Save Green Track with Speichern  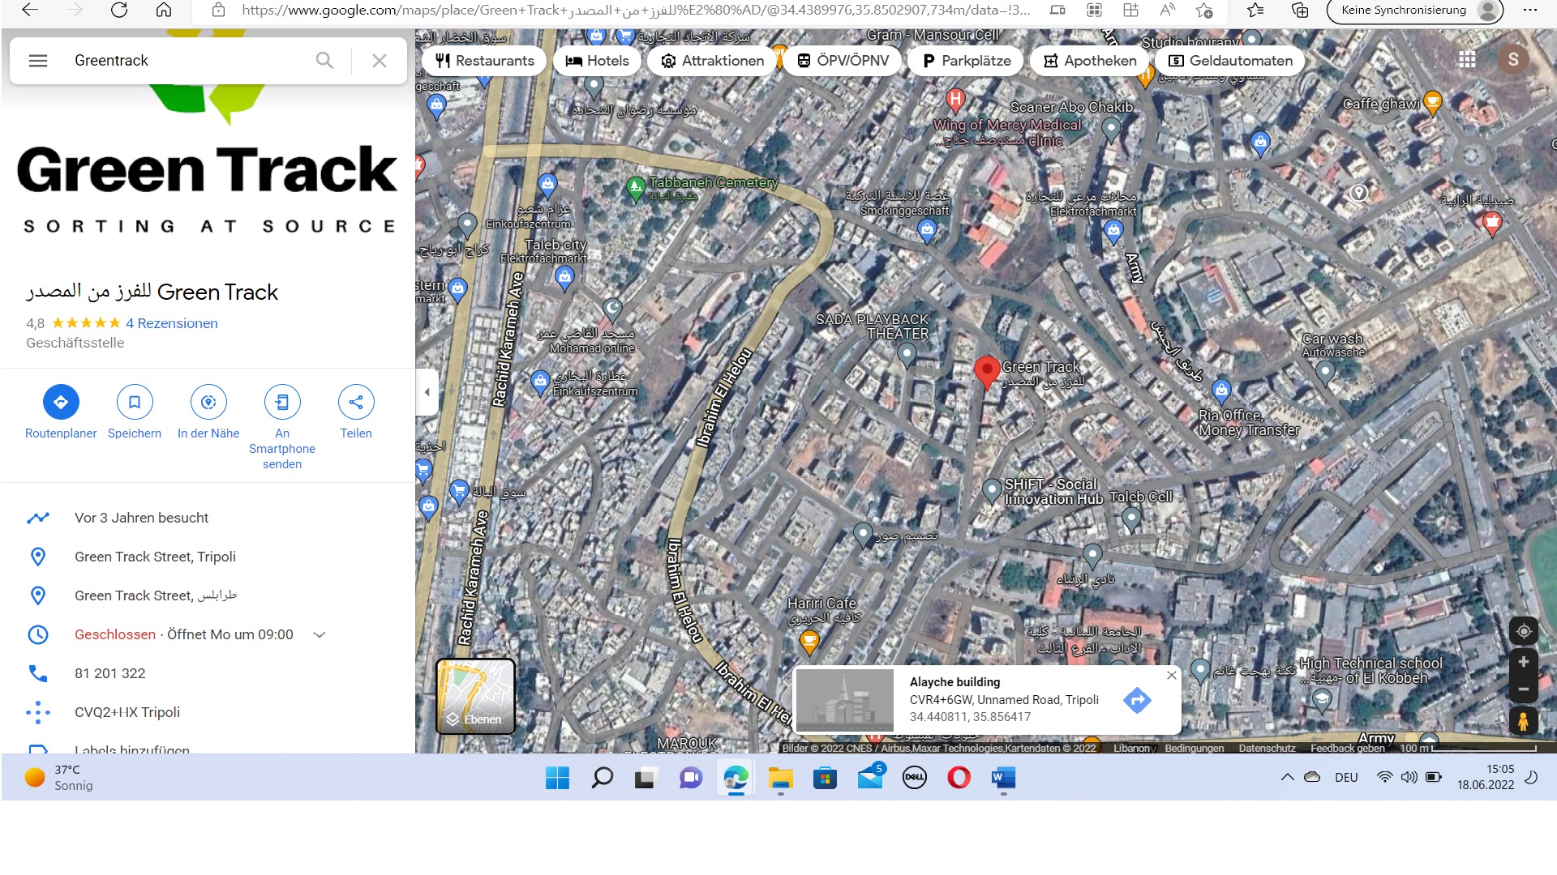(135, 413)
